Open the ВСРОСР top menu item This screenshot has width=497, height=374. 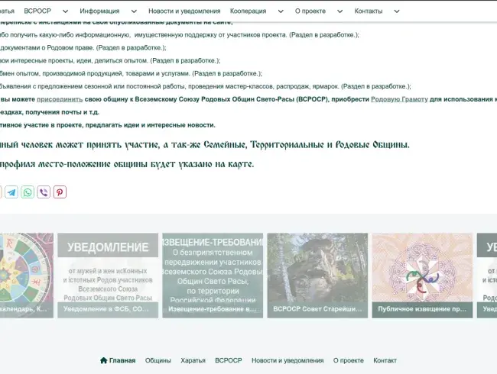pos(37,11)
